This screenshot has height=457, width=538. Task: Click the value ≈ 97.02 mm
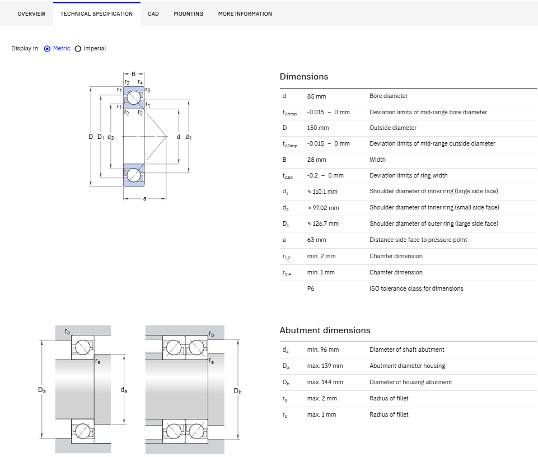point(323,208)
